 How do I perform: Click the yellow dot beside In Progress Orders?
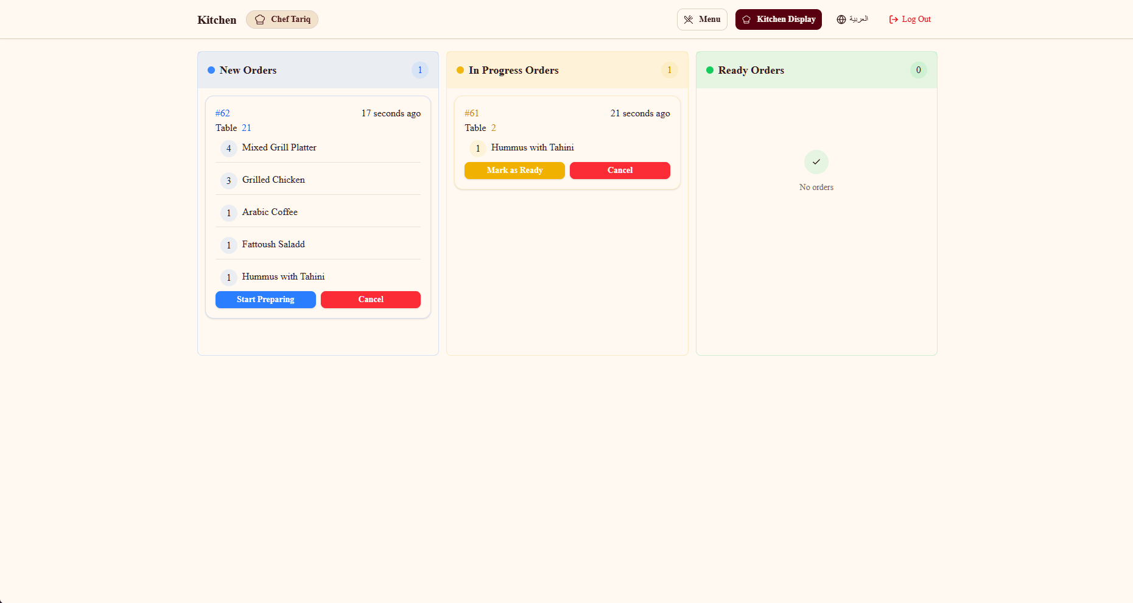tap(460, 70)
